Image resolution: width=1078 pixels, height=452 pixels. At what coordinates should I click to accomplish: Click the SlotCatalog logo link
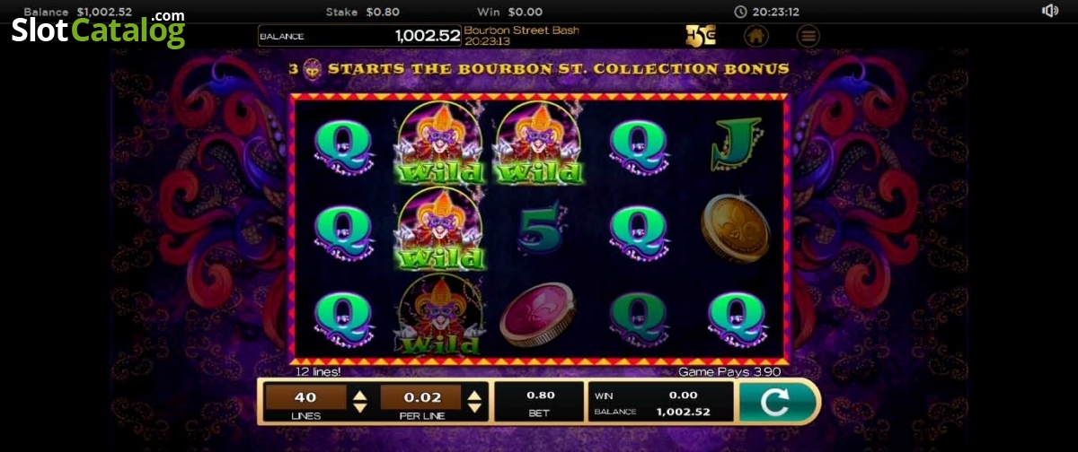pyautogui.click(x=98, y=29)
